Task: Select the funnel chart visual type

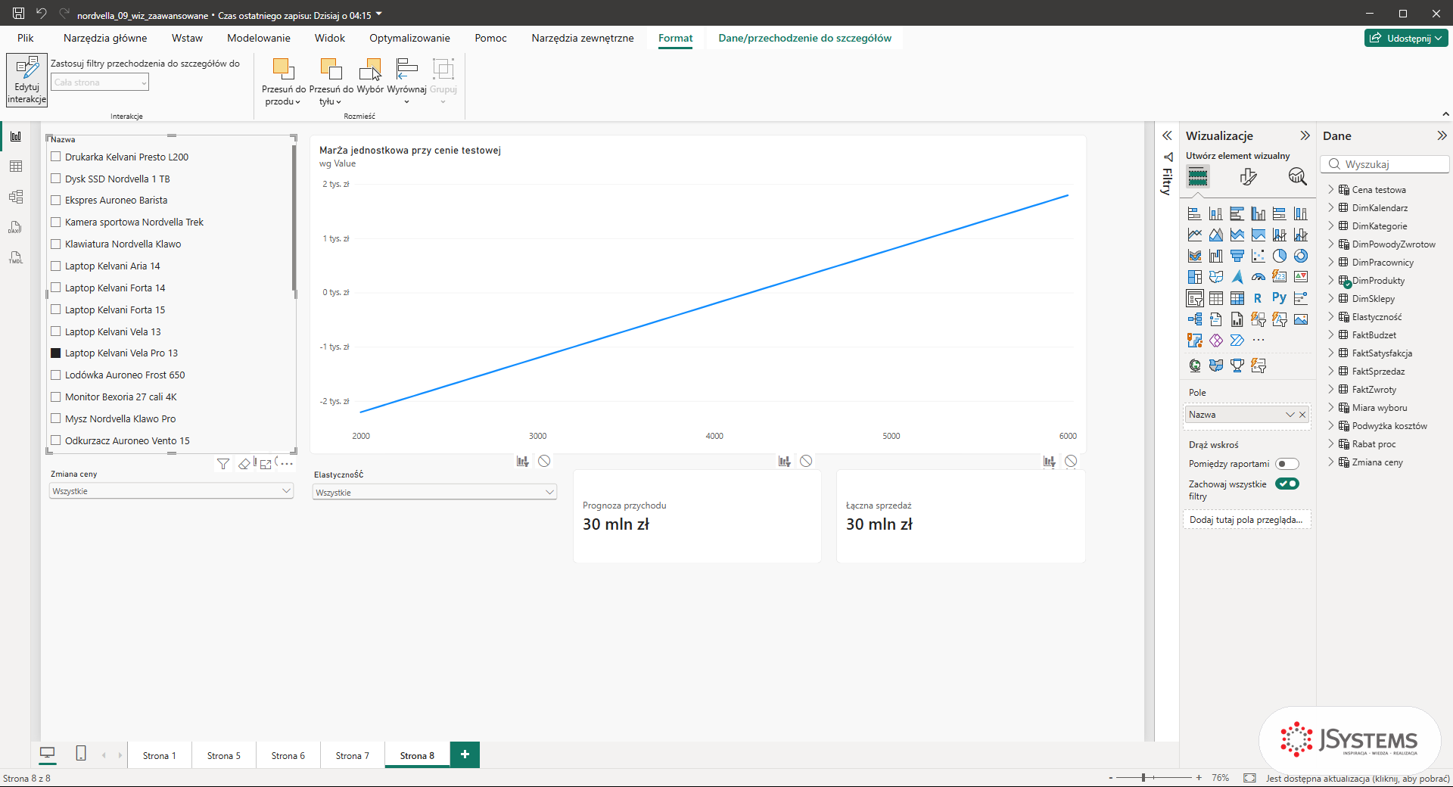Action: pos(1237,256)
